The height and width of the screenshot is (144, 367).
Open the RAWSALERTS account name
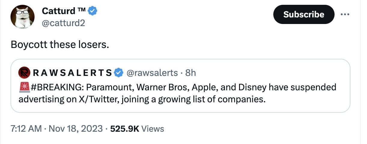point(72,73)
